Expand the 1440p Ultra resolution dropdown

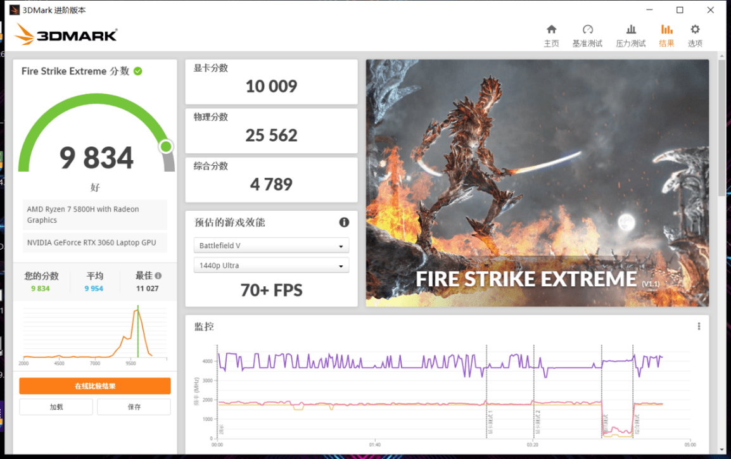tap(271, 266)
